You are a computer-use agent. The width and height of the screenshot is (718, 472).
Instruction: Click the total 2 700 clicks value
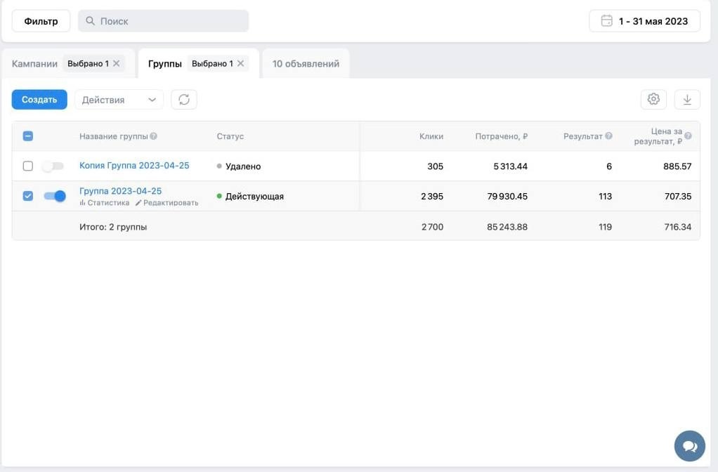click(433, 227)
